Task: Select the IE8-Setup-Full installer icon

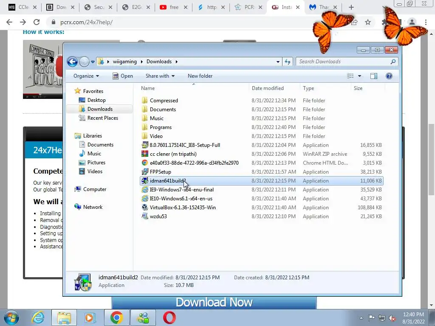Action: tap(144, 145)
